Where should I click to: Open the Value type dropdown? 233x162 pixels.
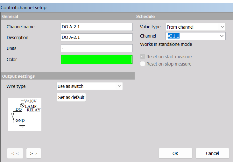coord(195,27)
